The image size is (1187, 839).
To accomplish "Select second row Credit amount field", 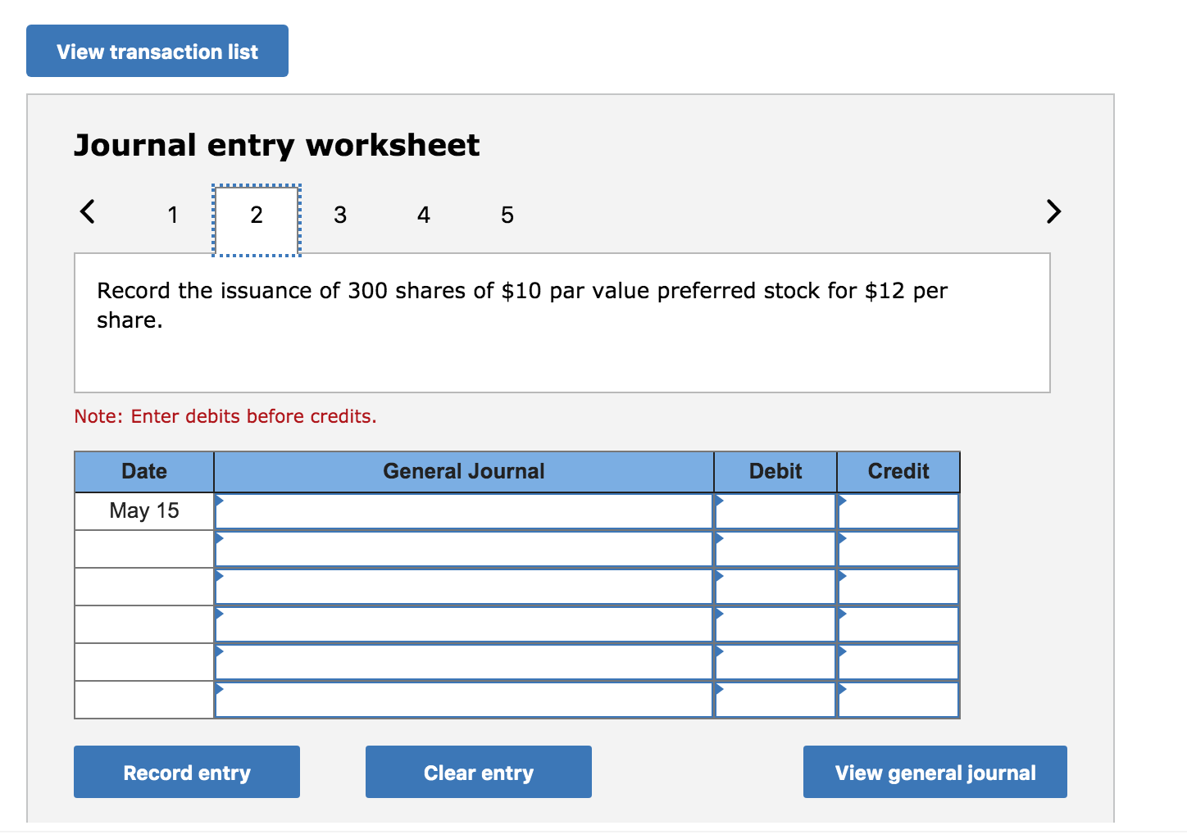I will pyautogui.click(x=898, y=549).
